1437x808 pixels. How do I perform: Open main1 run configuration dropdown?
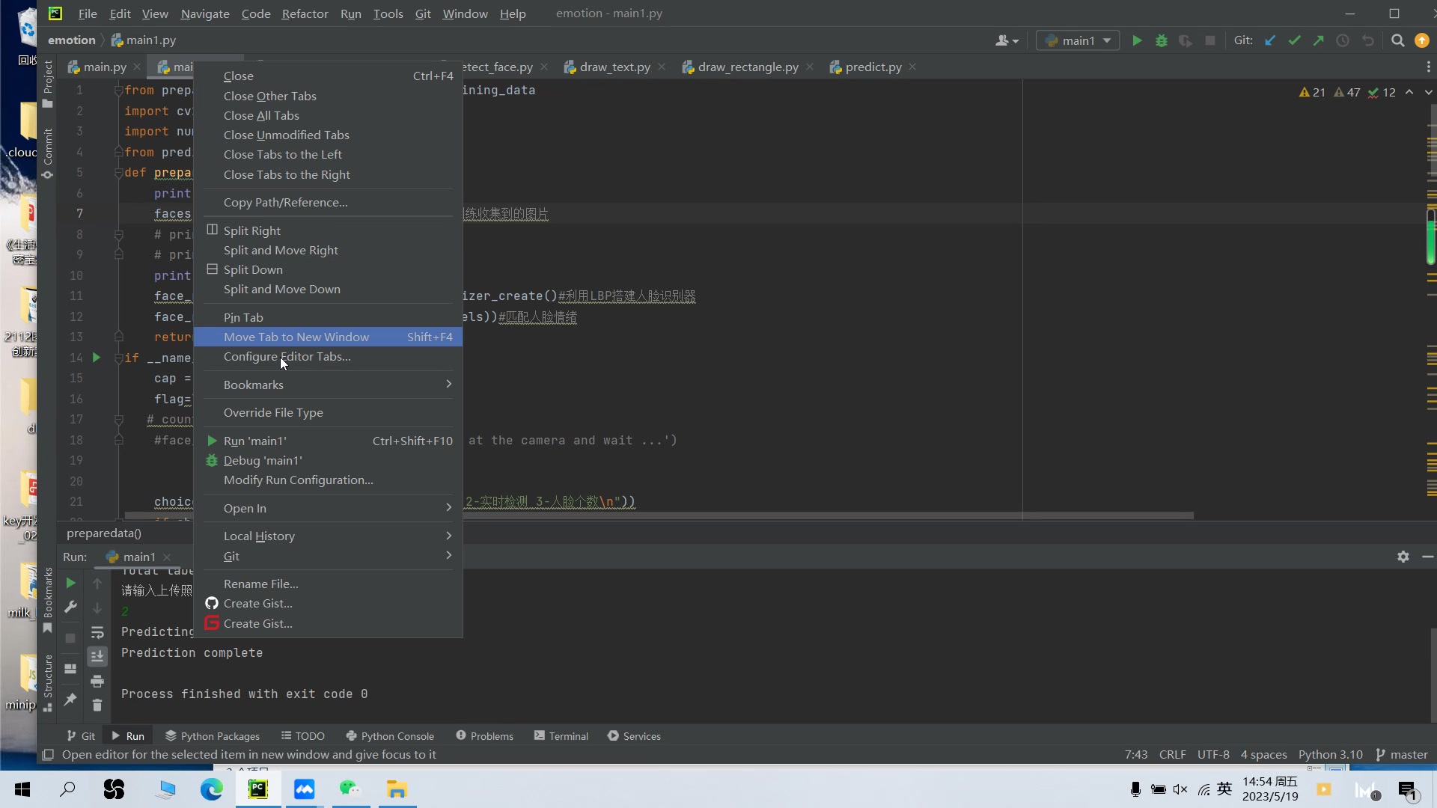tap(1078, 40)
